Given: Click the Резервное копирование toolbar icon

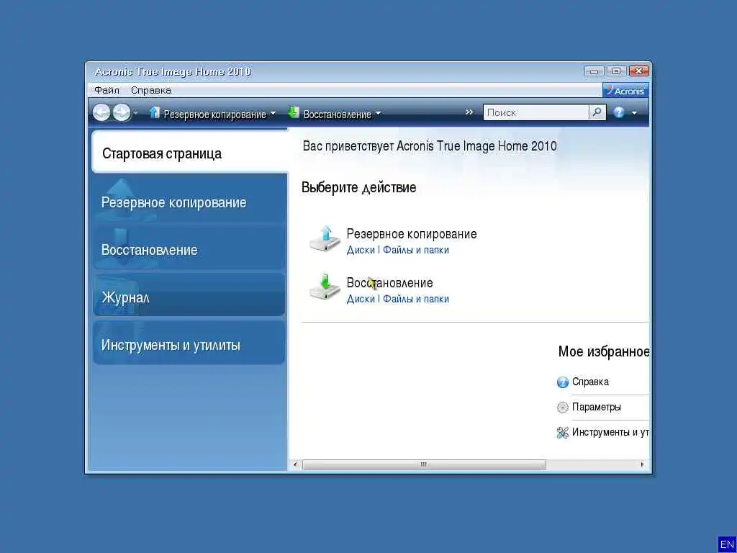Looking at the screenshot, I should pyautogui.click(x=154, y=112).
